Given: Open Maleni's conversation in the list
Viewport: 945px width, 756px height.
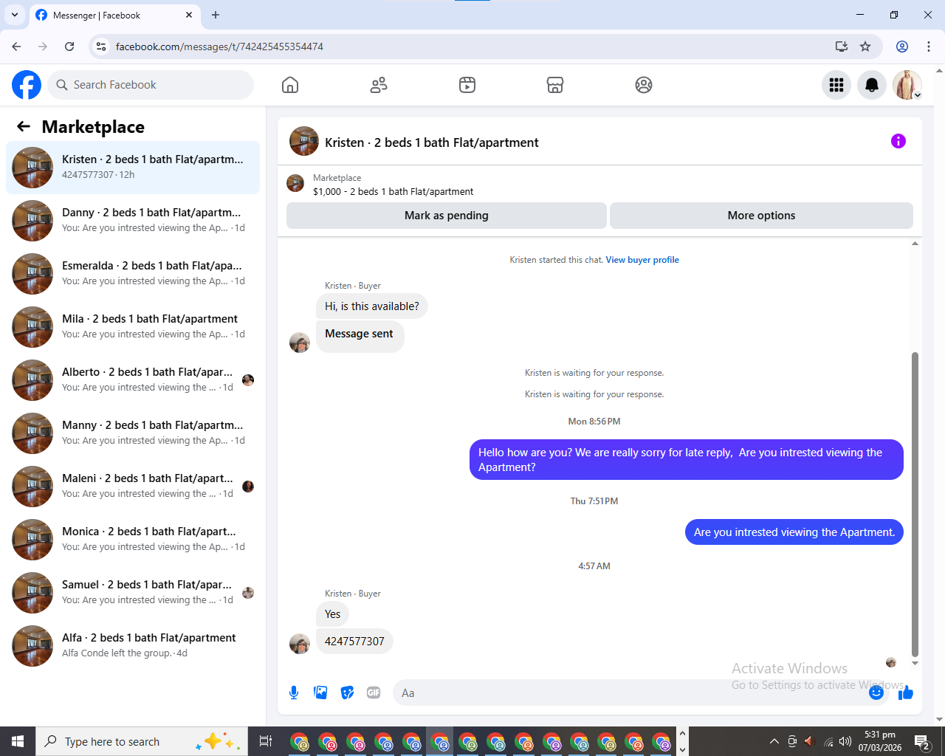Looking at the screenshot, I should tap(133, 487).
